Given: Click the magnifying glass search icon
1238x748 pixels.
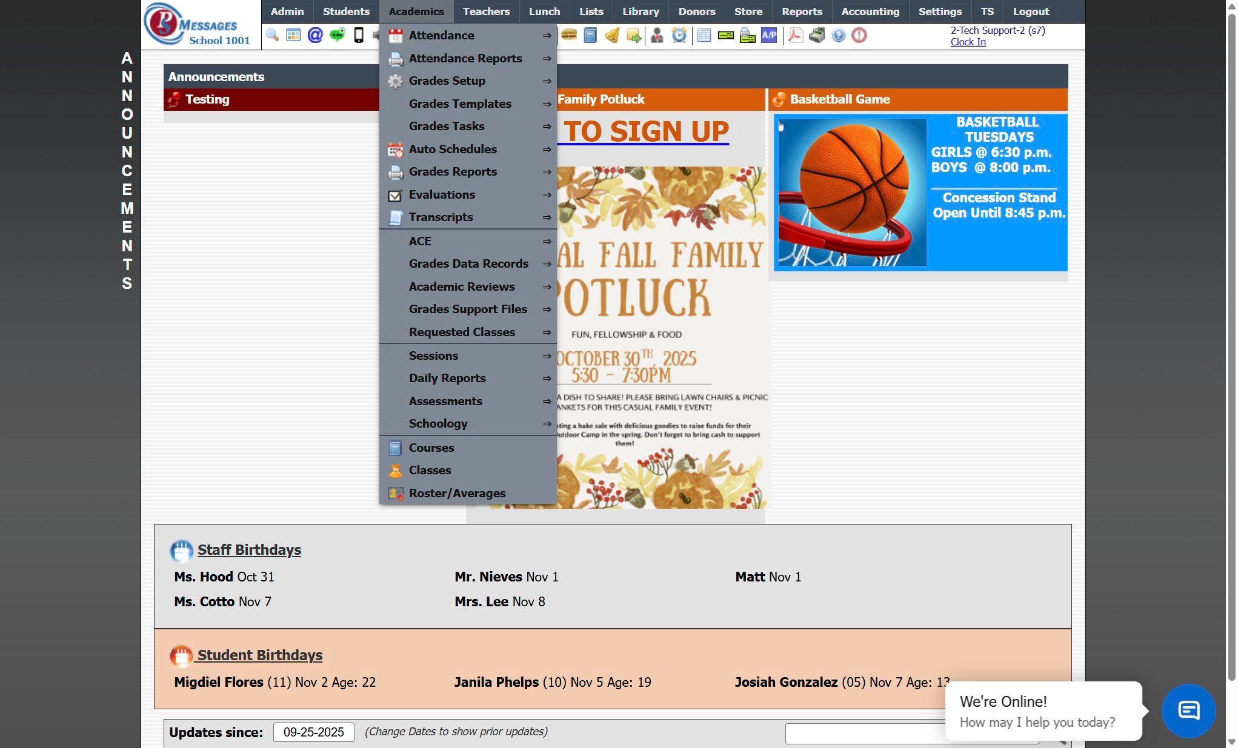Looking at the screenshot, I should [272, 35].
